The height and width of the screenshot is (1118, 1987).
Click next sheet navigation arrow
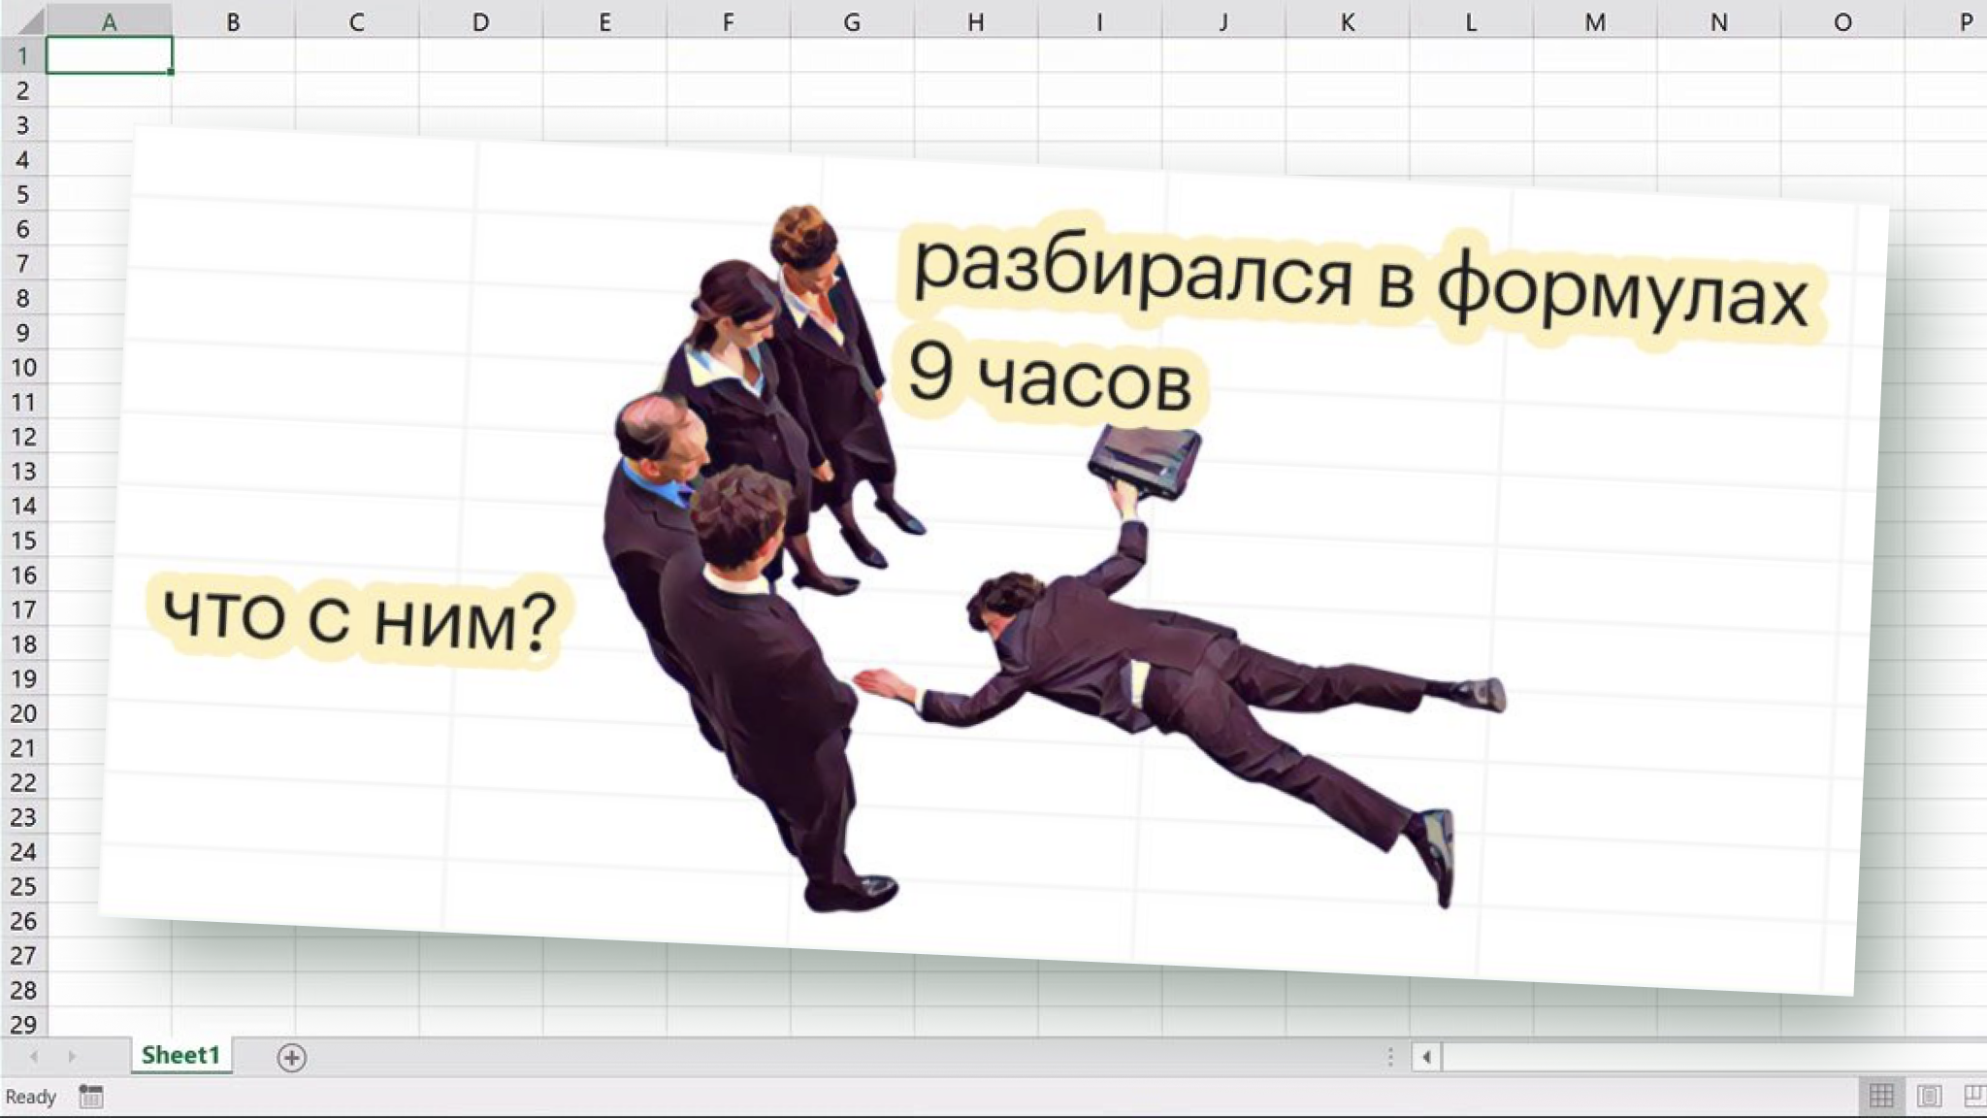(x=71, y=1056)
